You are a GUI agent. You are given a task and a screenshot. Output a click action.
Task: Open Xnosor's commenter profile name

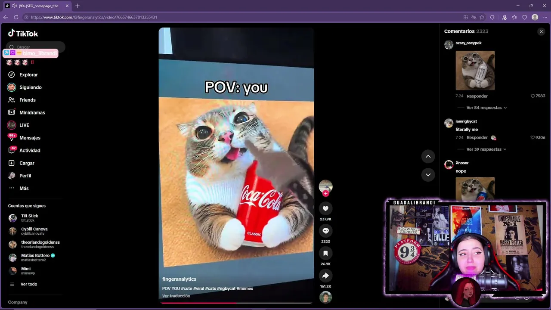click(x=462, y=163)
